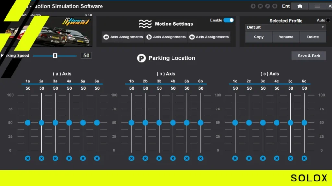
Task: Click the Motion Settings waves icon
Action: pyautogui.click(x=145, y=24)
